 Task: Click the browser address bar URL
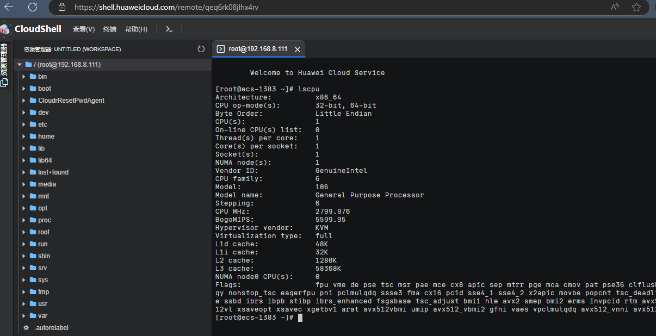tap(166, 8)
